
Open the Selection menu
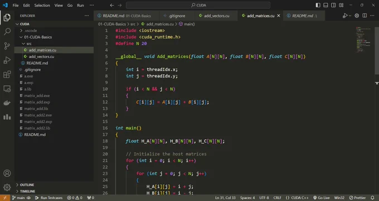(42, 6)
